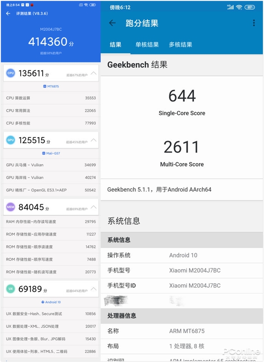Select ROM 顺序读速度 row
Screen dimensions: 264x362
(51, 247)
